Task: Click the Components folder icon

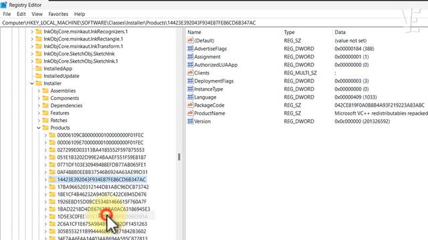Action: pos(45,98)
